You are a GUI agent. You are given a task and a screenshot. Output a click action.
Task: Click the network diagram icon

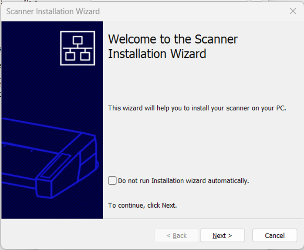(x=78, y=48)
